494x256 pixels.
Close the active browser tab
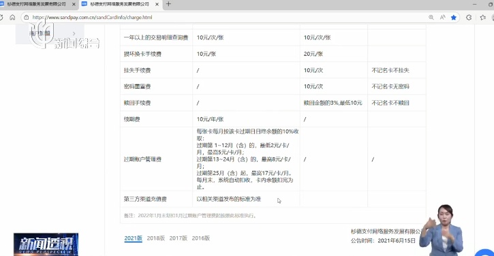[157, 4]
